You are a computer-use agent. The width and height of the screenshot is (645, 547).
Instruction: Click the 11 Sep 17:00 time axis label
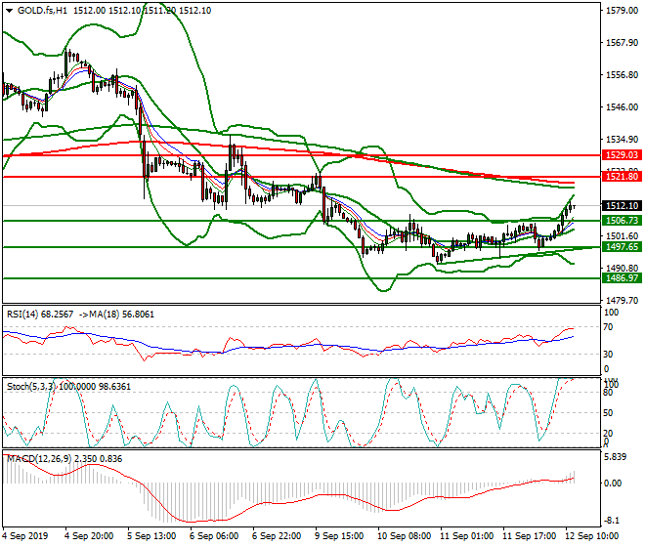click(x=533, y=536)
